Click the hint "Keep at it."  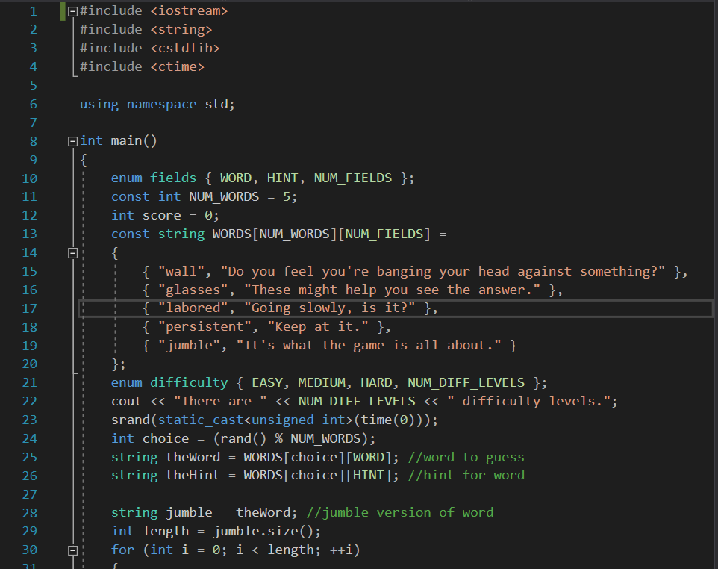[318, 326]
